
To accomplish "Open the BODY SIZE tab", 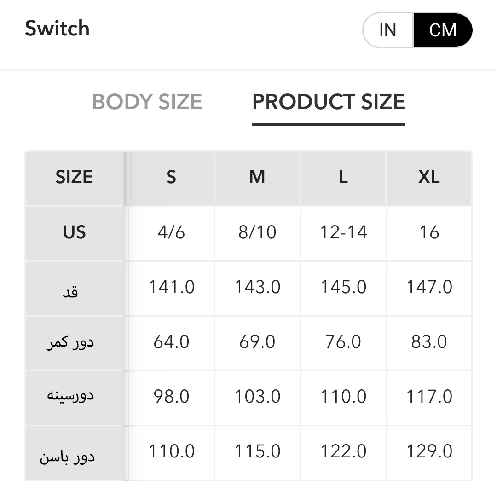I will point(147,102).
